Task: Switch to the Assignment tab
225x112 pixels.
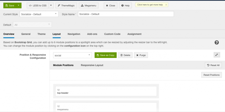Action: click(x=134, y=34)
